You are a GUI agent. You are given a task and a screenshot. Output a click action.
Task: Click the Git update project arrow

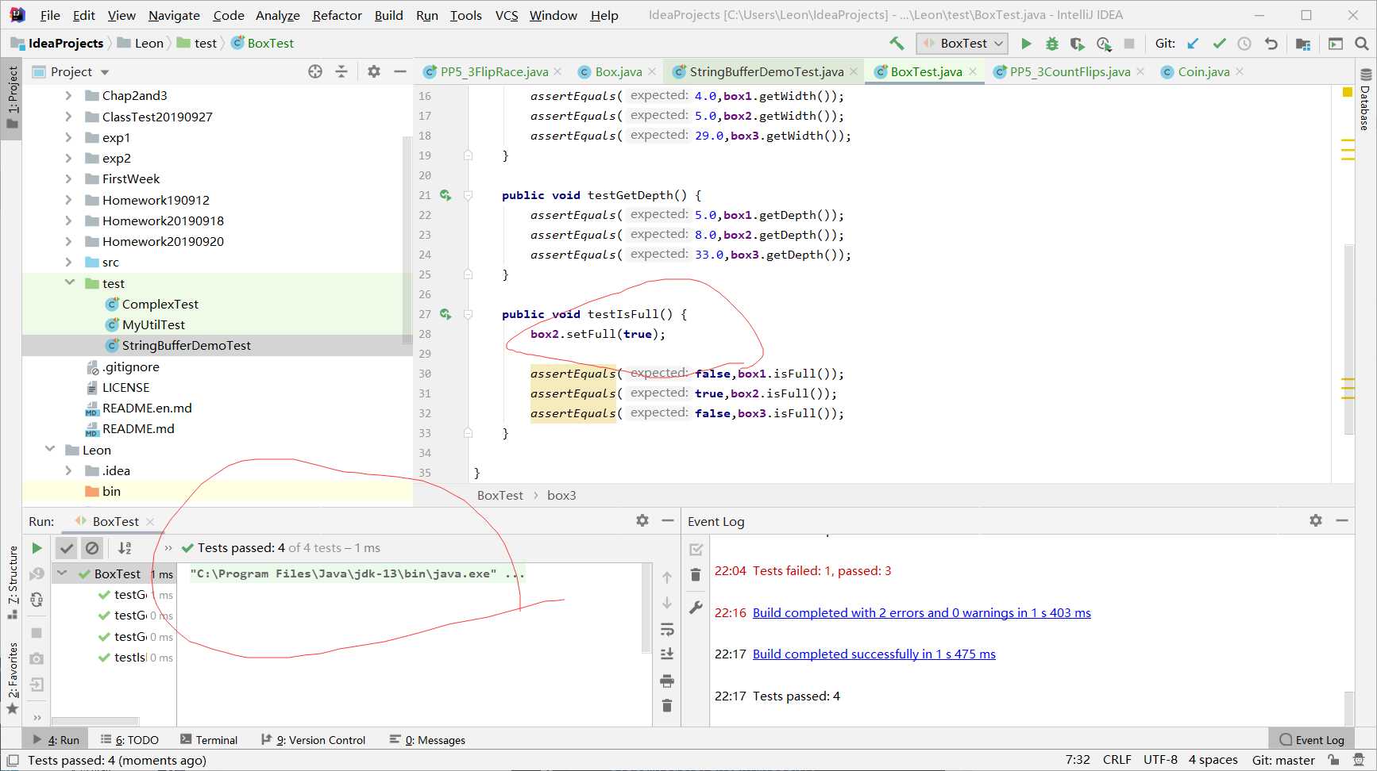[1193, 44]
